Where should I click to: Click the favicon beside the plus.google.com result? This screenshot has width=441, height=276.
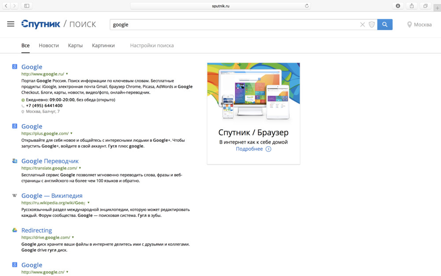pos(15,126)
